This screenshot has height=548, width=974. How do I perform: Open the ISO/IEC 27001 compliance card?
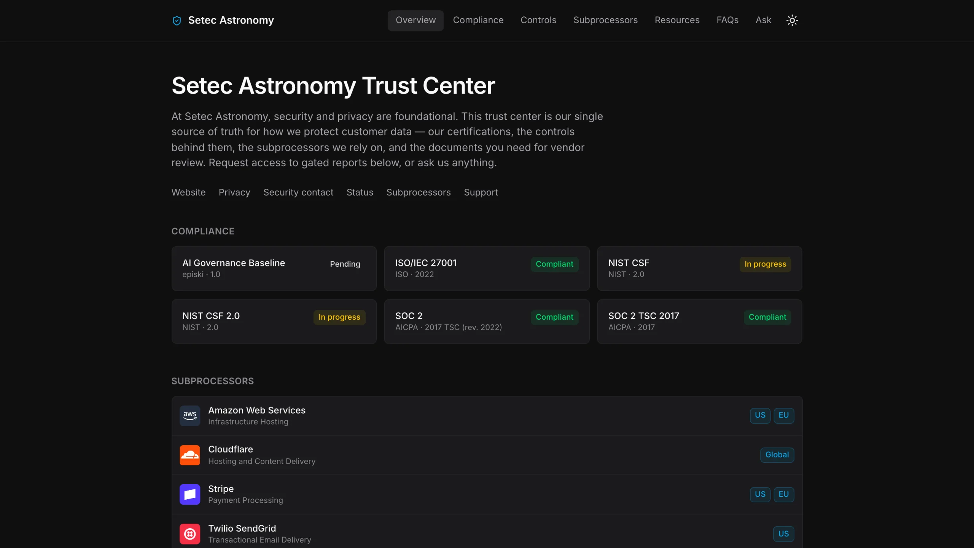(x=487, y=269)
